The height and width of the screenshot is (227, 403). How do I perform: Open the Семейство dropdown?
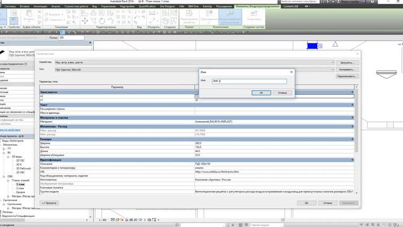(x=332, y=62)
